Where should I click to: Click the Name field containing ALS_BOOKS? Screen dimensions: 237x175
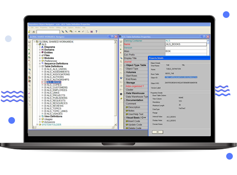click(186, 44)
